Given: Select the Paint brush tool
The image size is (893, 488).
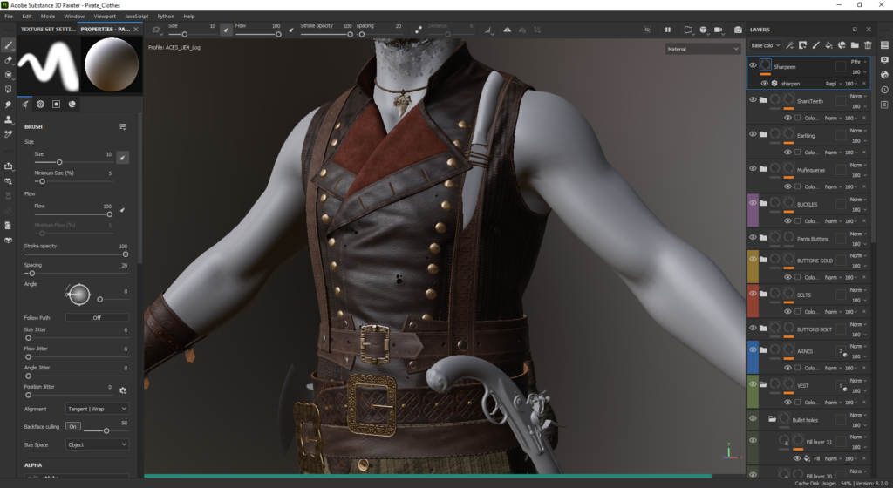Looking at the screenshot, I should [8, 45].
